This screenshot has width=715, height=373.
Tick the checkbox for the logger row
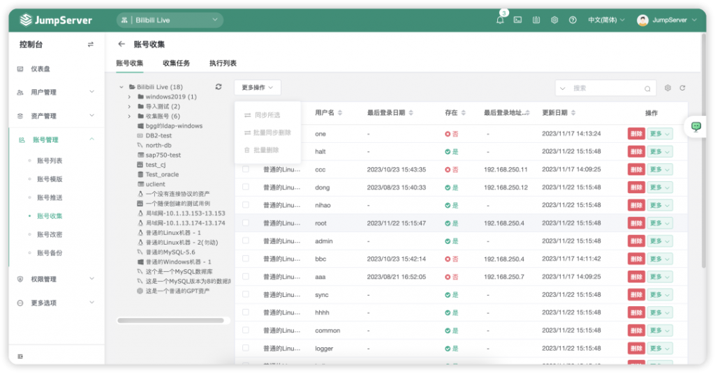click(245, 348)
